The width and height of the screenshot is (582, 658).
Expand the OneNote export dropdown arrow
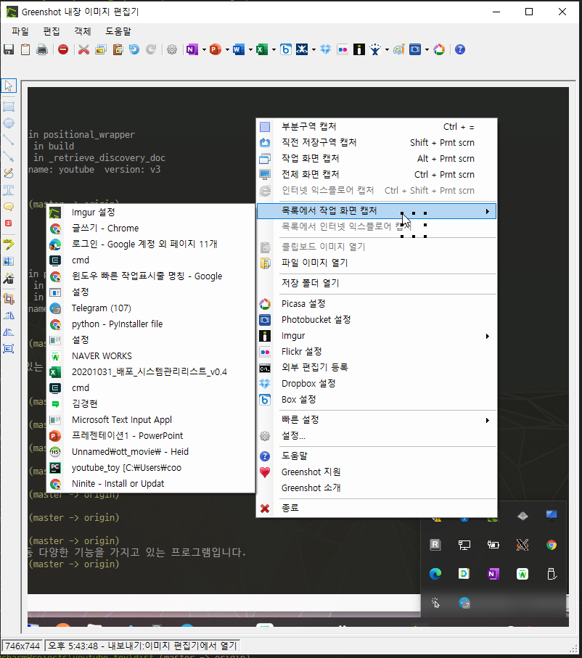coord(204,49)
